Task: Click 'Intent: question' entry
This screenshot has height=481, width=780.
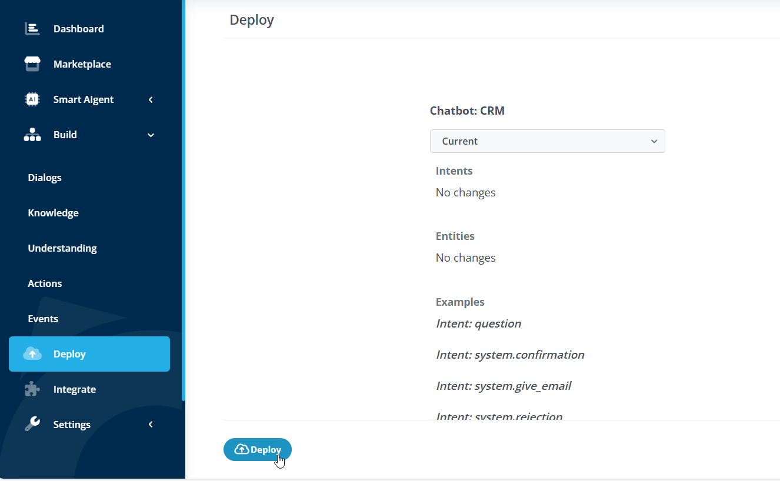Action: pyautogui.click(x=478, y=323)
